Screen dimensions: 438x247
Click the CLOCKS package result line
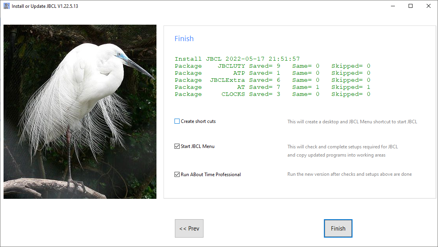point(272,94)
